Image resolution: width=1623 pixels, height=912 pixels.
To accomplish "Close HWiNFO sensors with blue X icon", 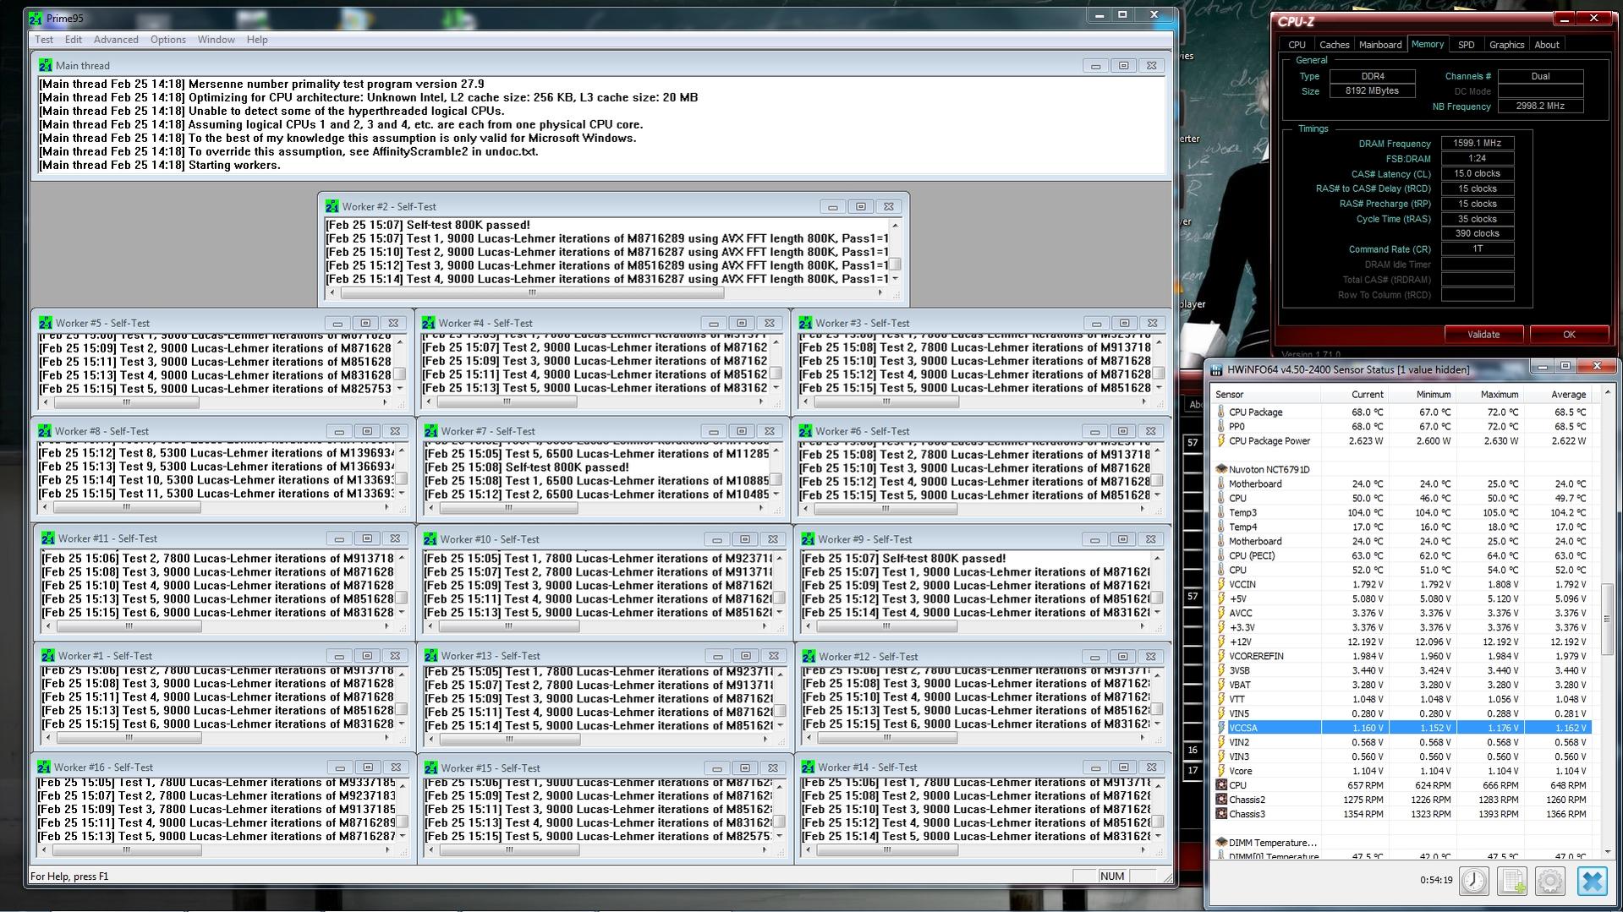I will pyautogui.click(x=1591, y=881).
